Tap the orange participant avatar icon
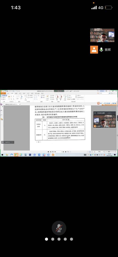Image resolution: width=118 pixels, height=257 pixels. tap(94, 49)
